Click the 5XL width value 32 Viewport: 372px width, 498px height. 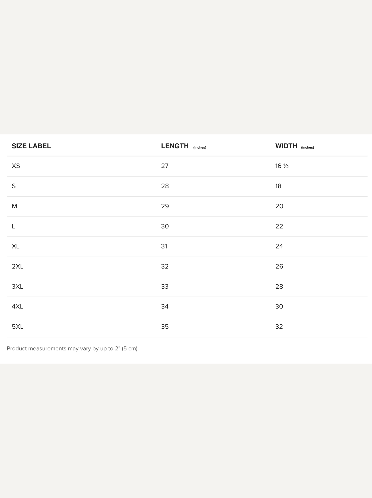click(279, 326)
